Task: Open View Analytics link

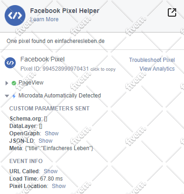Action: [157, 69]
